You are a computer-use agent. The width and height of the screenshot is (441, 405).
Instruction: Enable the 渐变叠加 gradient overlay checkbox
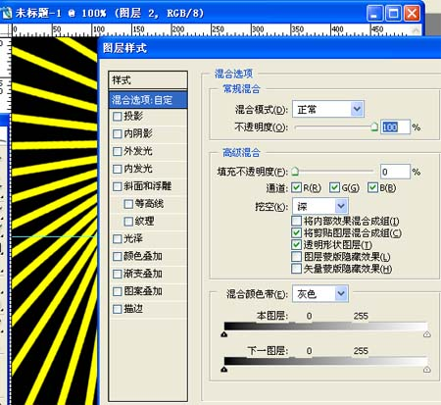pos(117,274)
